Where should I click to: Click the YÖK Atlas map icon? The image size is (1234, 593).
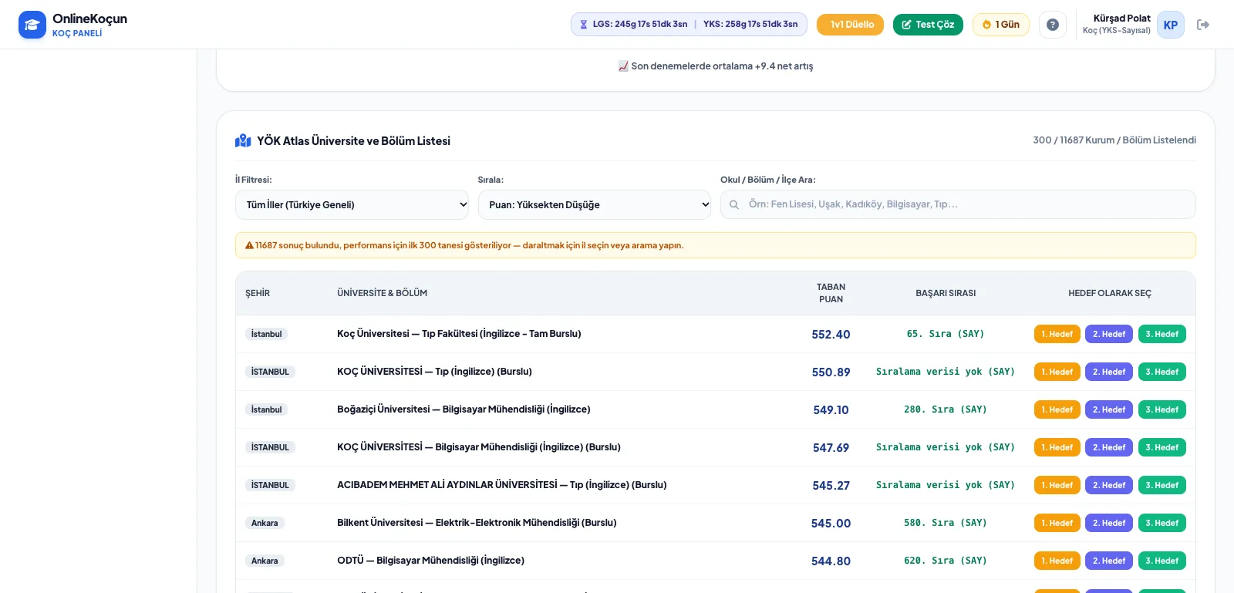pos(243,140)
